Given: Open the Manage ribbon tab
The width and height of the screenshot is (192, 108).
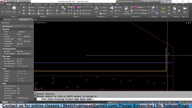Looking at the screenshot, I should 52,4.
